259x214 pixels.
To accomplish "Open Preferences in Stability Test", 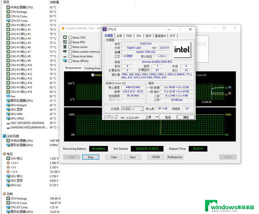I will 175,157.
